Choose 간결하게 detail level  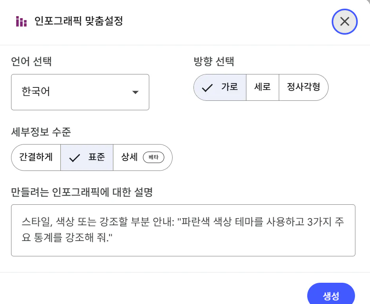[36, 158]
